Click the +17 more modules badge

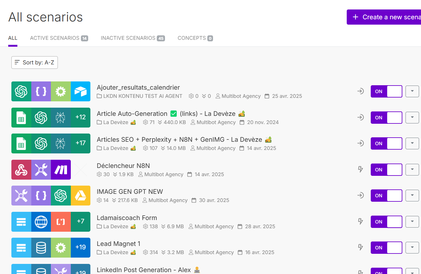tap(80, 144)
